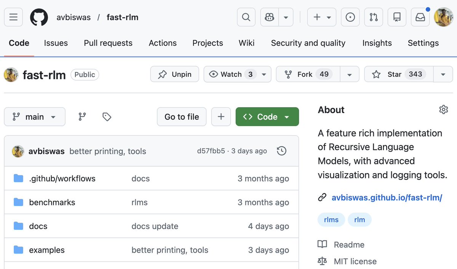Click the '4 days ago' timestamp in docs row
Screen dimensions: 457x269
point(268,226)
